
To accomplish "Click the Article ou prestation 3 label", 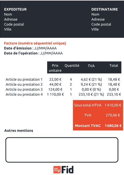I will click(24, 90).
